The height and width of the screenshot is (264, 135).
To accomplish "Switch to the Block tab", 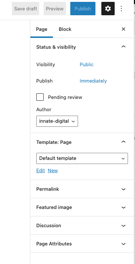I will coord(65,29).
